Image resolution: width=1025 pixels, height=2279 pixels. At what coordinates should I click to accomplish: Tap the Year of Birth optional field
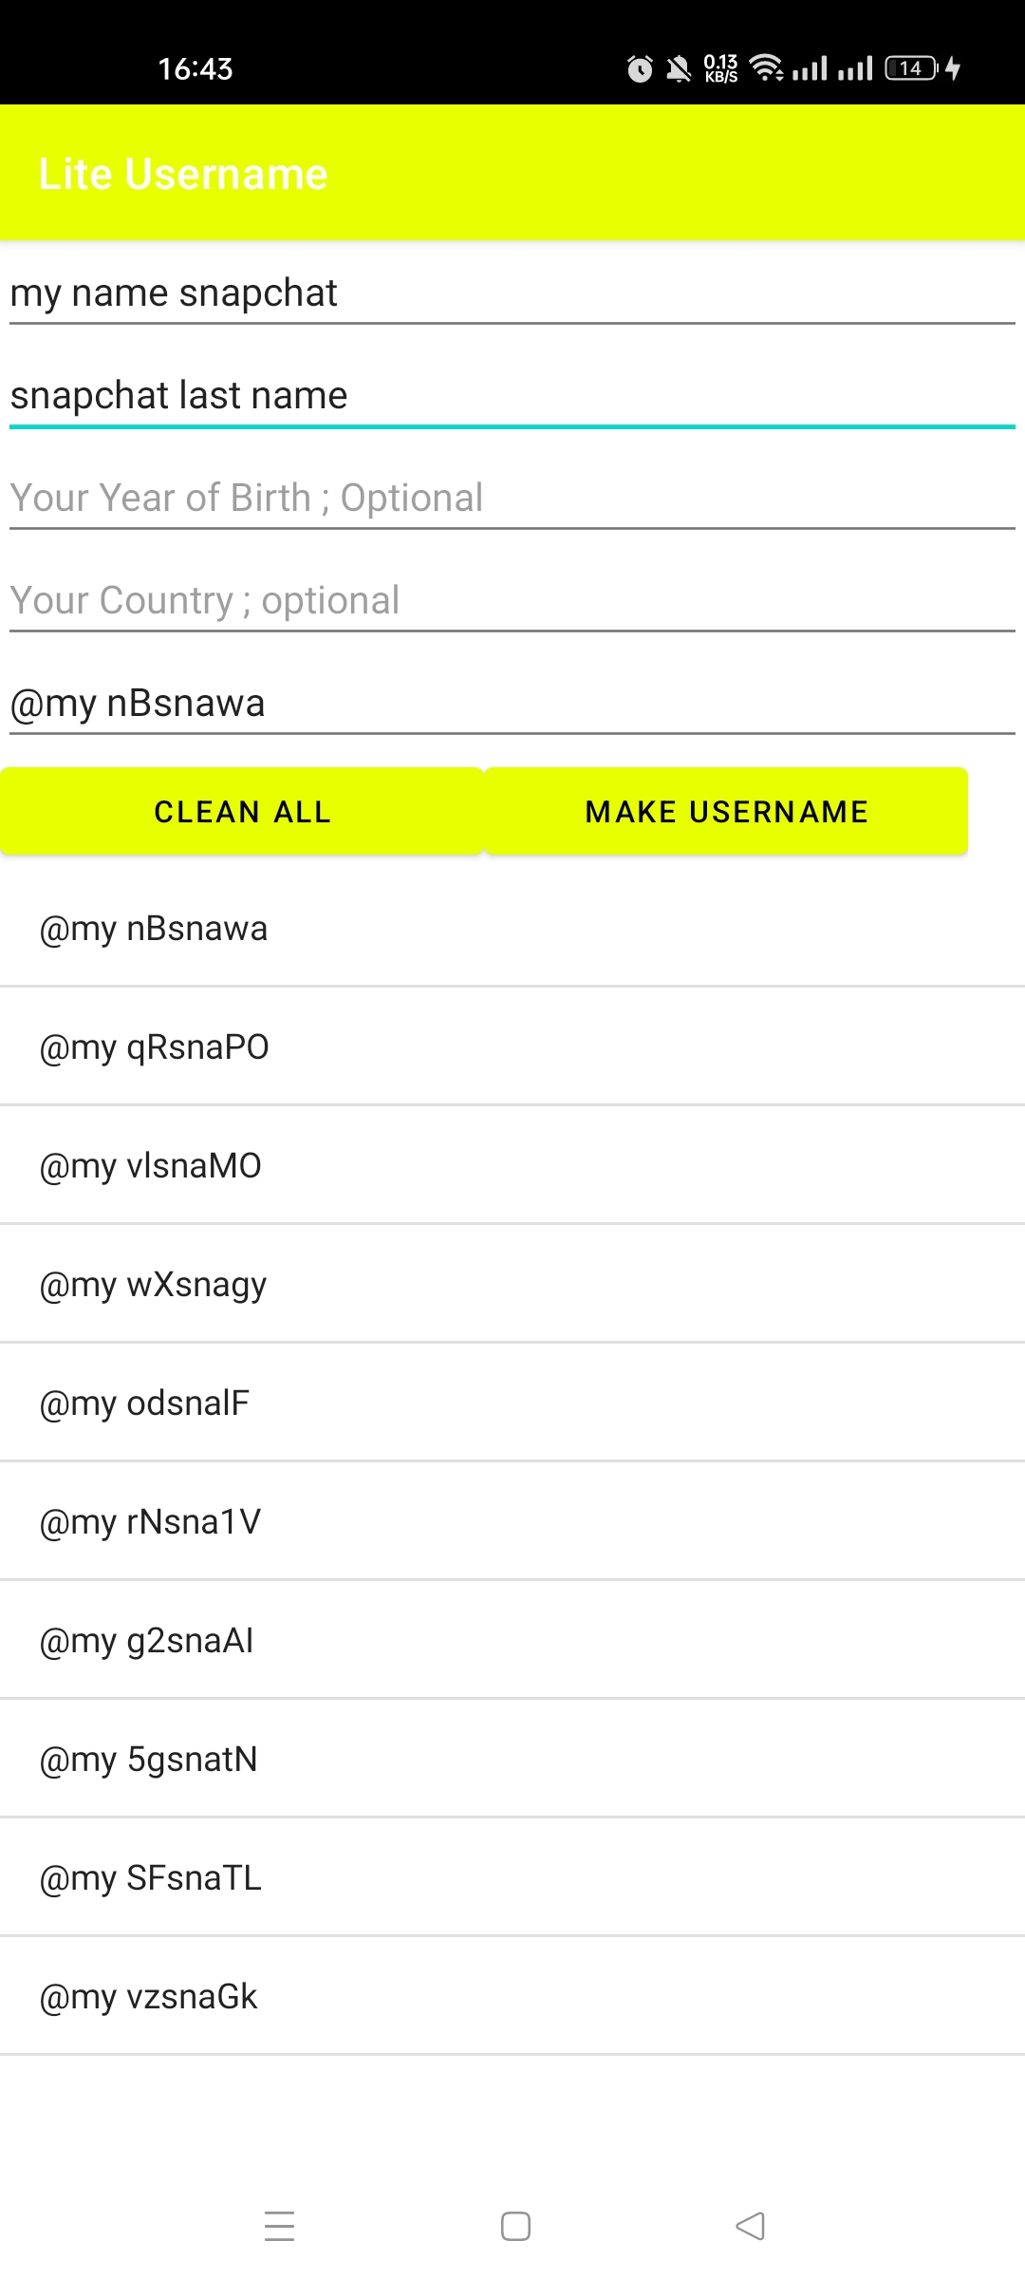point(512,499)
